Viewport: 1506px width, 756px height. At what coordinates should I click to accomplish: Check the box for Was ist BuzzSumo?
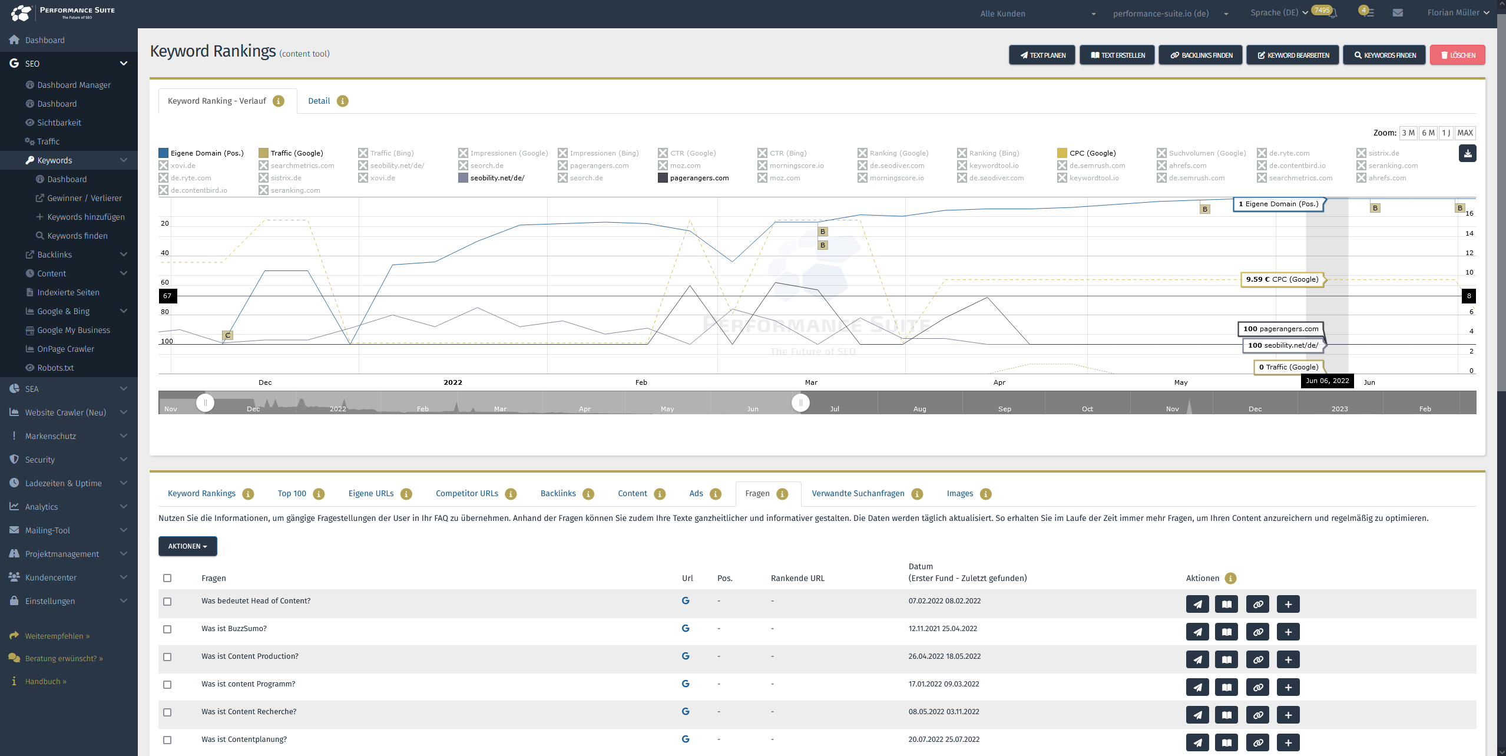(167, 629)
